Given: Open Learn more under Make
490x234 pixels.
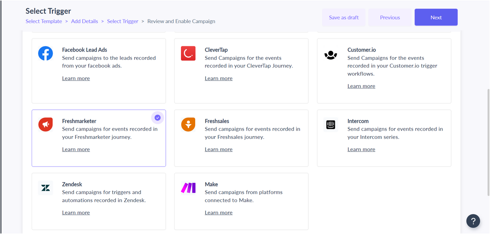Looking at the screenshot, I should 219,213.
